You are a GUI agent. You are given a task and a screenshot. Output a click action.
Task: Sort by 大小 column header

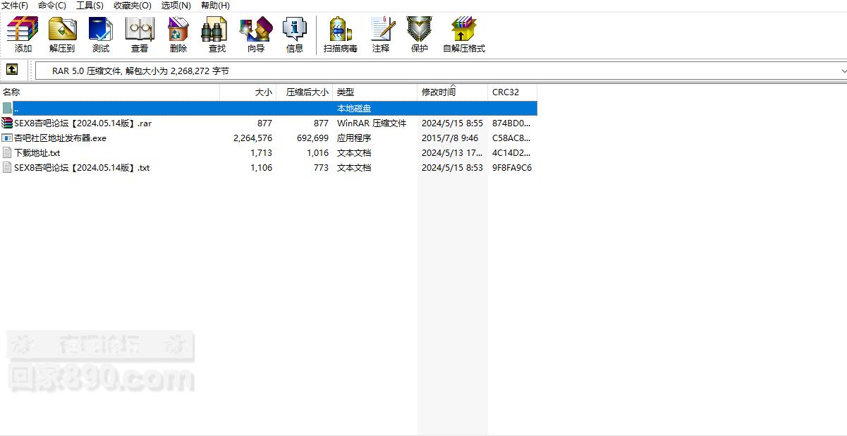pos(248,92)
